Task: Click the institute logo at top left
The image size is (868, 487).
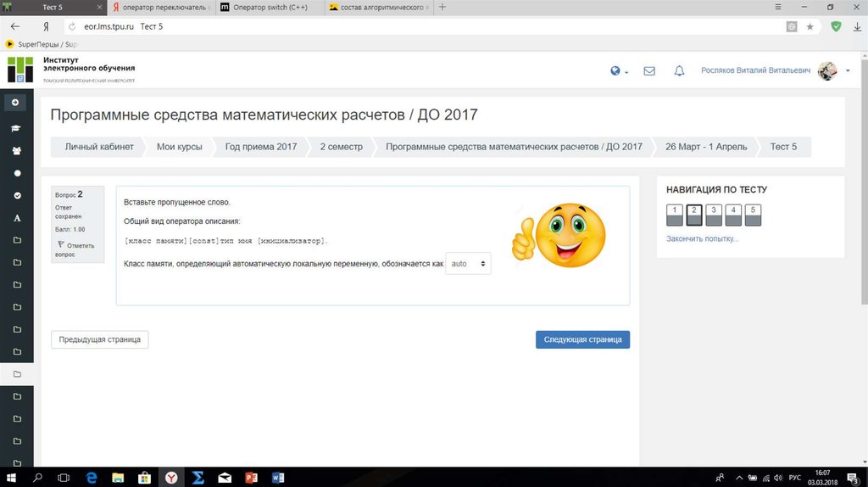Action: [20, 70]
